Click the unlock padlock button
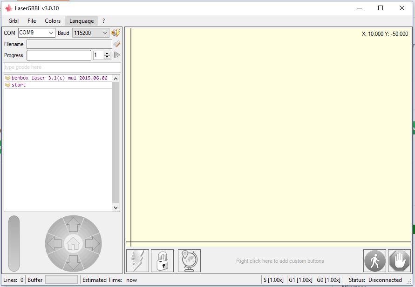This screenshot has height=287, width=415. tap(162, 260)
